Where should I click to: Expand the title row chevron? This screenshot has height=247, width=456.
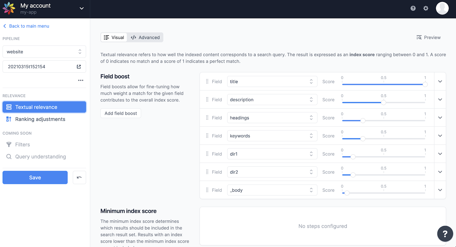[440, 81]
